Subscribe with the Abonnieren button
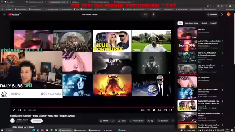Image resolution: width=235 pixels, height=132 pixels. point(37,121)
